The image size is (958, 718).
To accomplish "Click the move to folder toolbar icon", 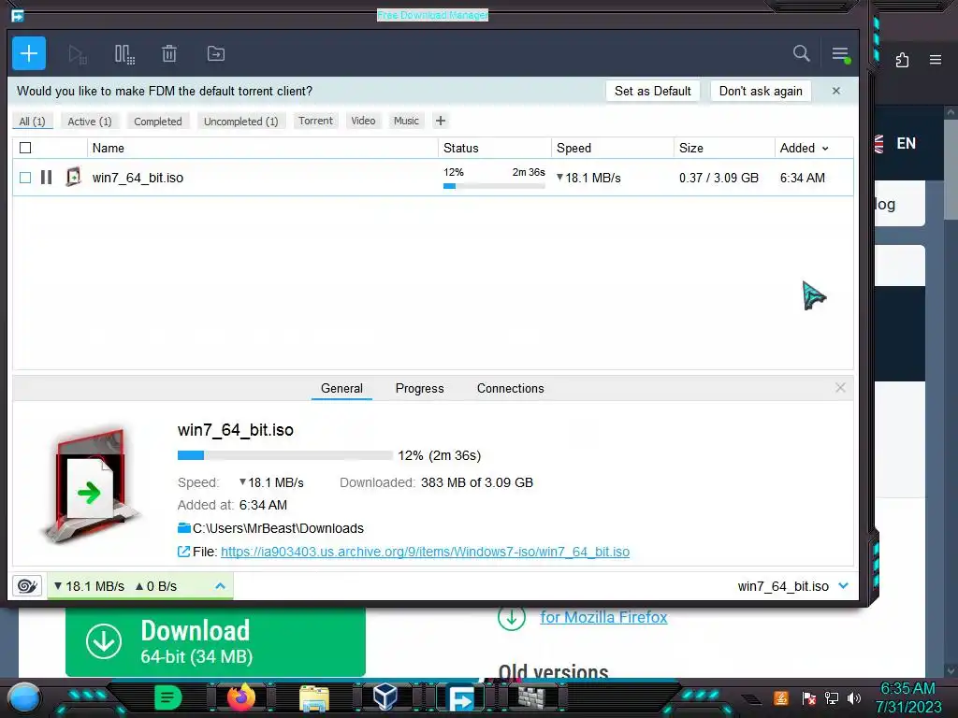I will click(216, 53).
